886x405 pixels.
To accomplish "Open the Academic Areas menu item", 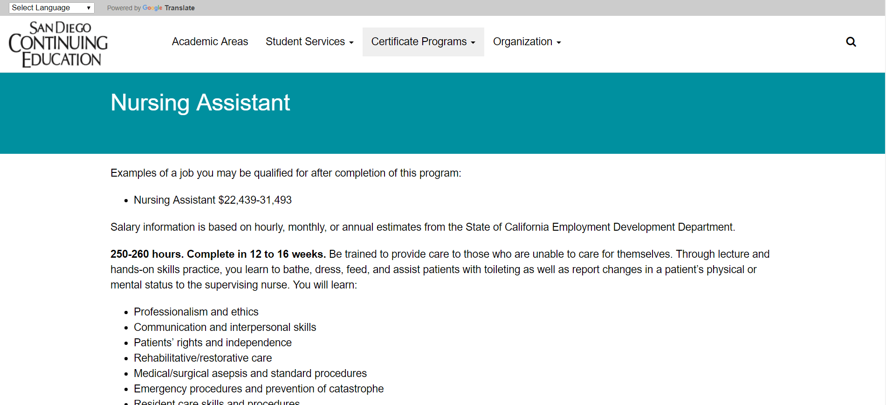I will click(210, 42).
